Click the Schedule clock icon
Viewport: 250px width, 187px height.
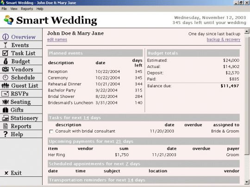click(x=6, y=78)
